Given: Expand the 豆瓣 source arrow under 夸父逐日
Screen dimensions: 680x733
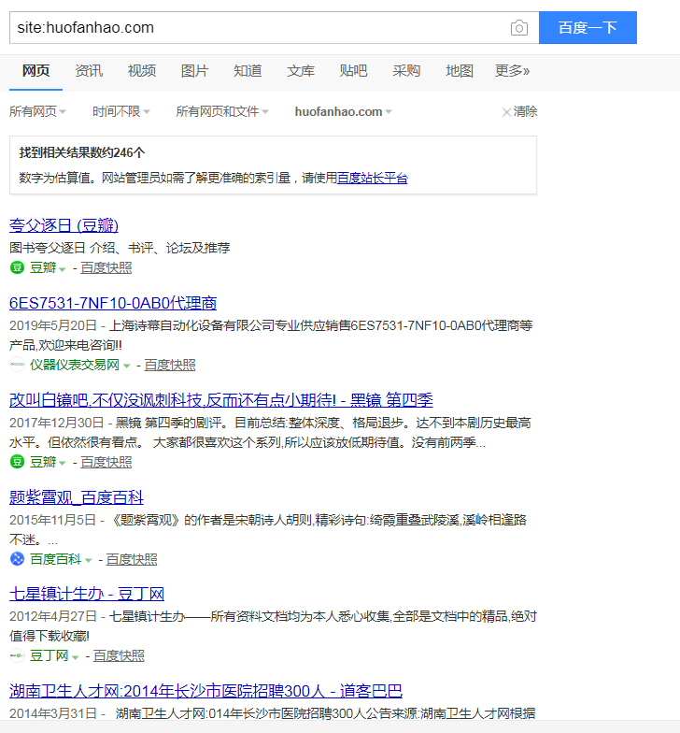Looking at the screenshot, I should 62,269.
